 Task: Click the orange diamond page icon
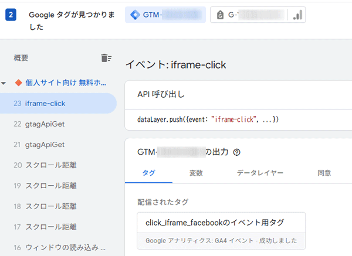pyautogui.click(x=18, y=83)
